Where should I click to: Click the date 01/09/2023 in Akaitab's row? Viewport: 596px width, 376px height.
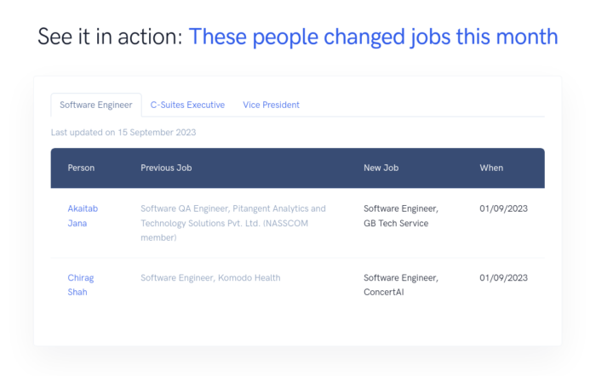click(x=504, y=208)
